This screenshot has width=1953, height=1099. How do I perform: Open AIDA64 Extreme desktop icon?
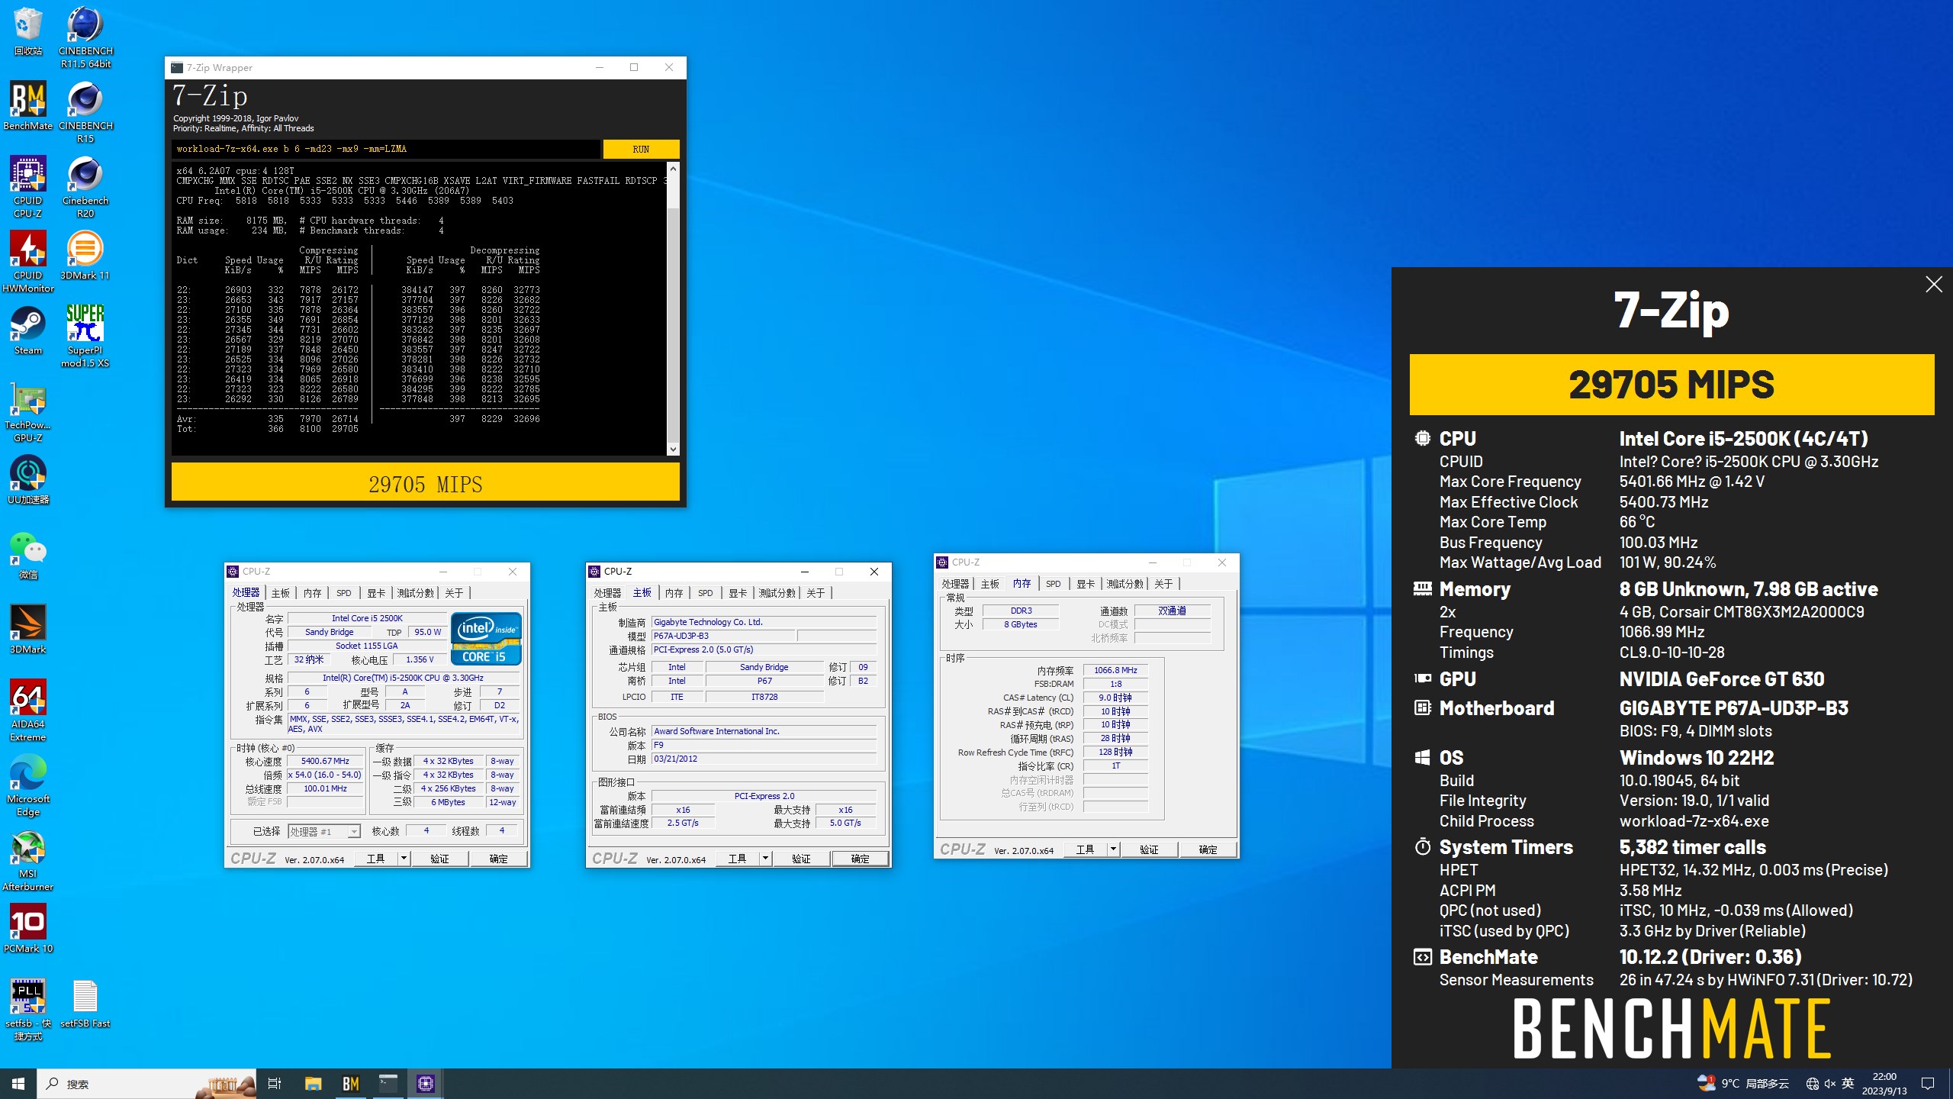[x=28, y=711]
